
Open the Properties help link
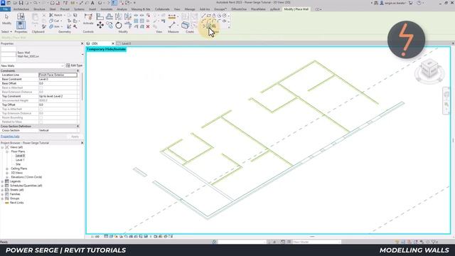tap(10, 137)
